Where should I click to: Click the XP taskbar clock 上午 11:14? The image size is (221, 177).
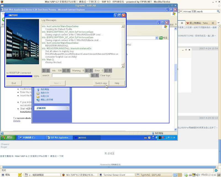(170, 137)
